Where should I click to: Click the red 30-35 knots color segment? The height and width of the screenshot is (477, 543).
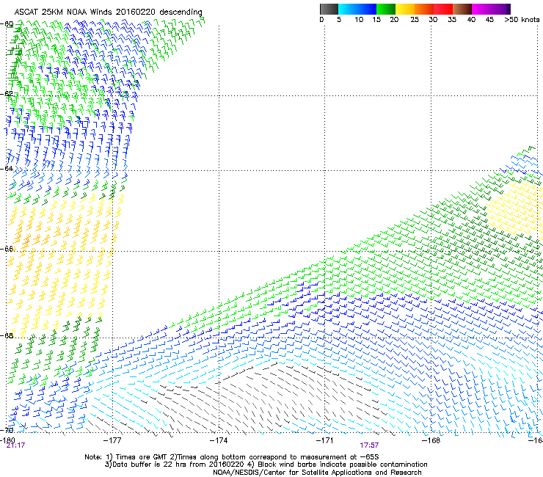tap(443, 9)
